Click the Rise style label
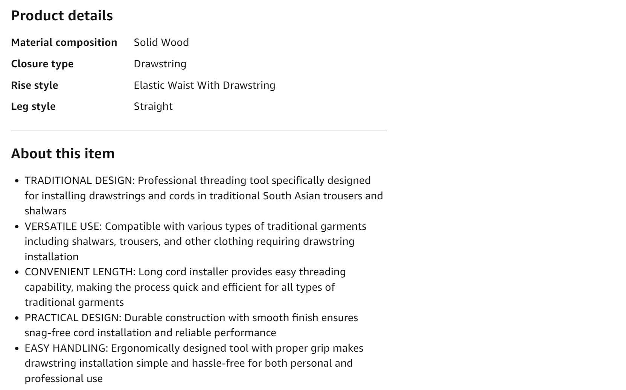Image resolution: width=626 pixels, height=390 pixels. click(35, 85)
